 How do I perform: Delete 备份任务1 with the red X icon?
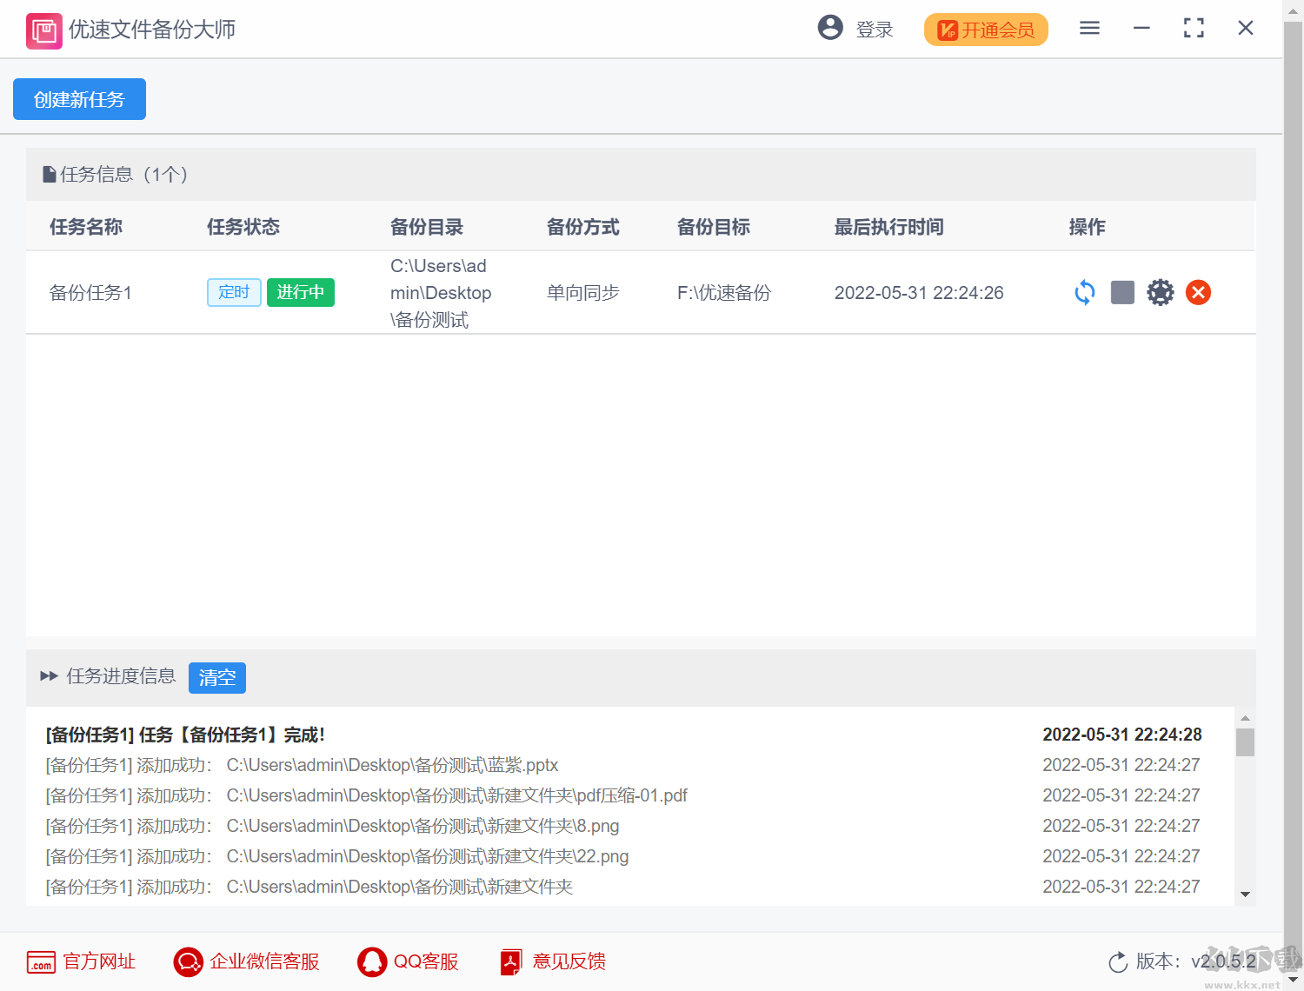pyautogui.click(x=1198, y=292)
